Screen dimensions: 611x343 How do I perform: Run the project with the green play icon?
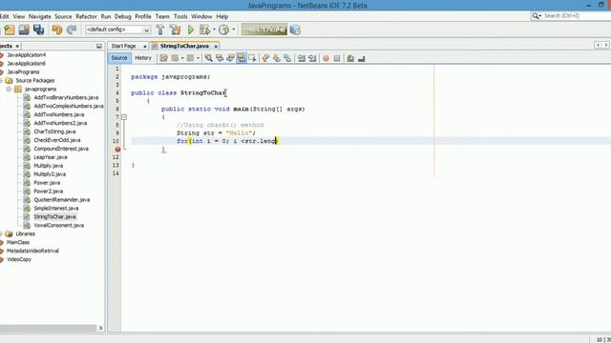191,30
